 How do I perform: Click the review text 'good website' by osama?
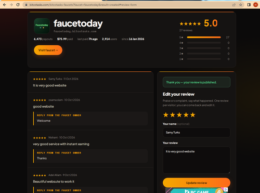pyautogui.click(x=44, y=107)
